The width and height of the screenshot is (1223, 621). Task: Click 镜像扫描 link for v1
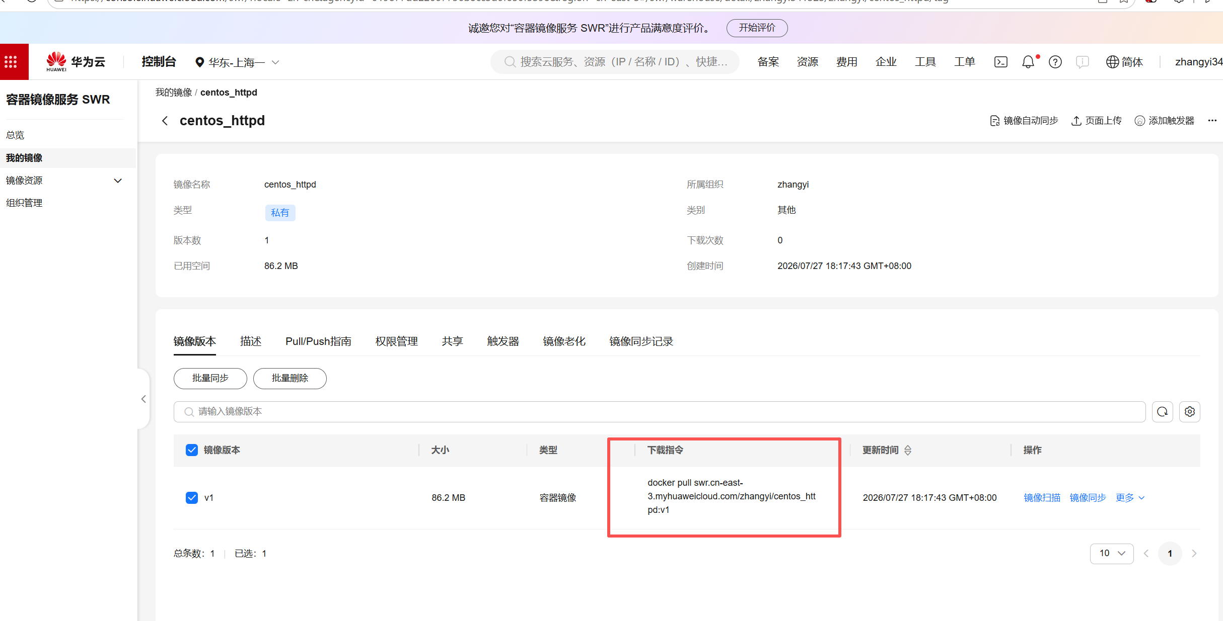coord(1042,498)
